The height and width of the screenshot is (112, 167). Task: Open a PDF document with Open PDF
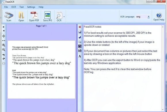click(34, 17)
